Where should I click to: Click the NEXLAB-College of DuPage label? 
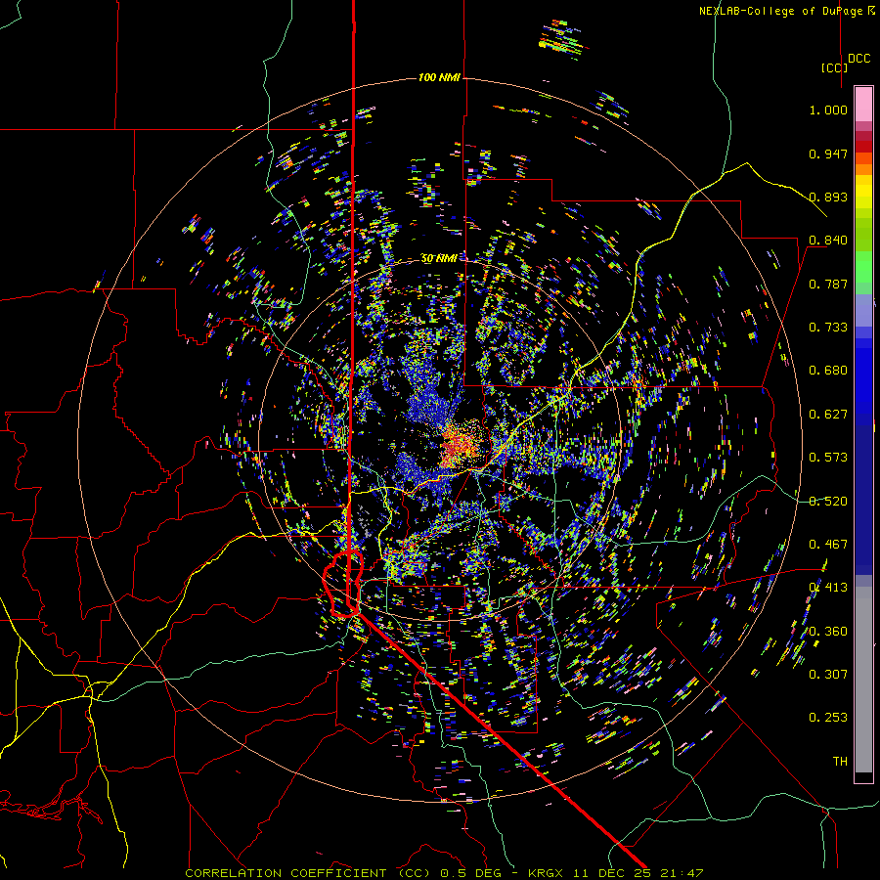click(x=786, y=11)
